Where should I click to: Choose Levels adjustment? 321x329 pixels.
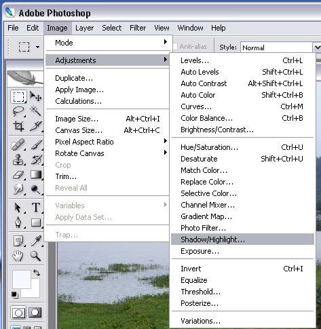pyautogui.click(x=242, y=60)
